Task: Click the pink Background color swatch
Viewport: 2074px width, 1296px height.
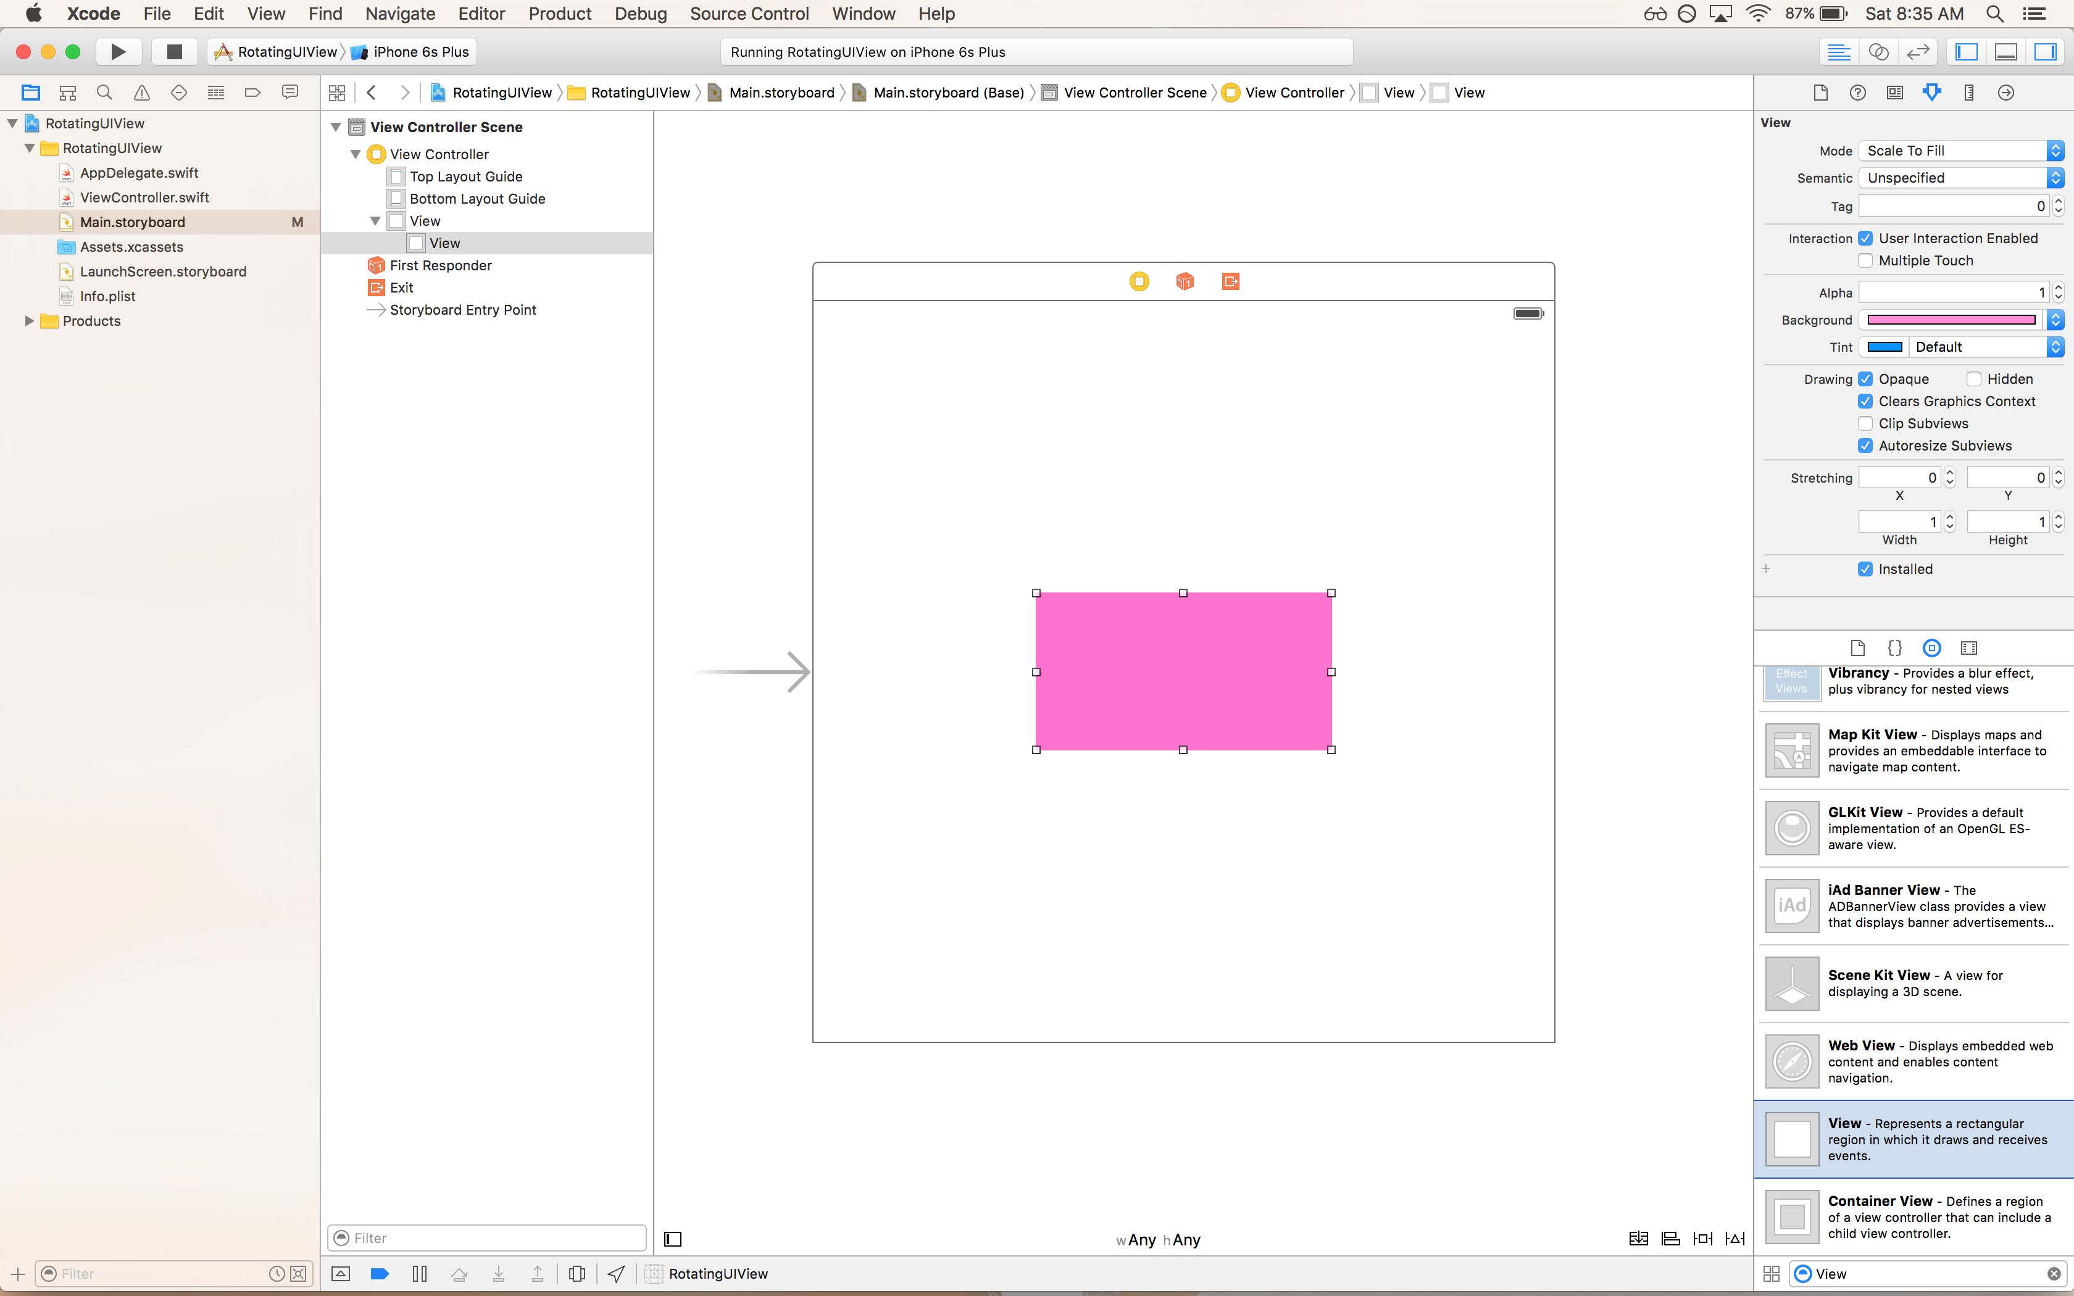Action: pyautogui.click(x=1951, y=320)
